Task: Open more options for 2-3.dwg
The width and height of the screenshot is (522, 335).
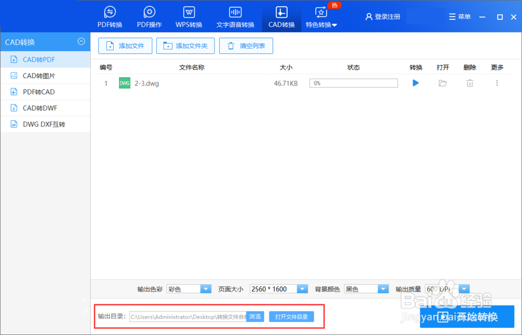Action: (497, 83)
